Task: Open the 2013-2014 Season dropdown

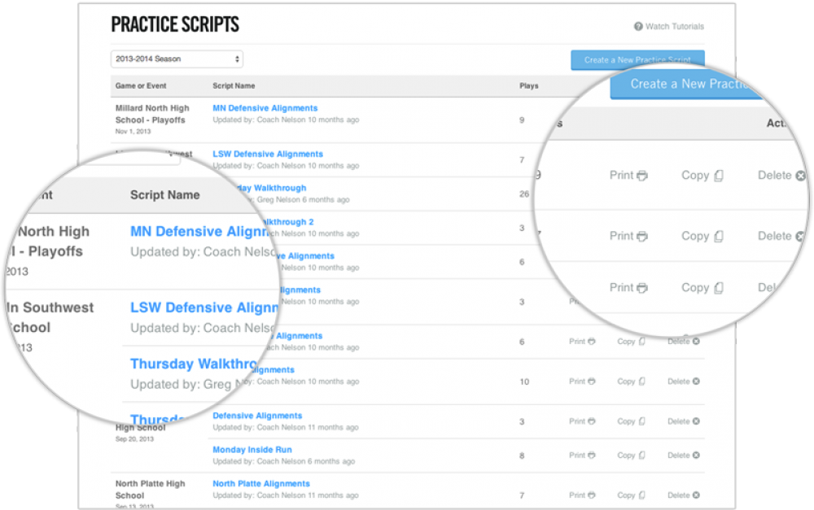Action: (176, 59)
